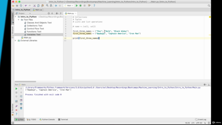Change LF line separator in status bar
222x125 pixels.
click(x=193, y=123)
